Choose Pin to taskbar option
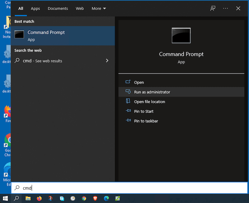 [146, 121]
